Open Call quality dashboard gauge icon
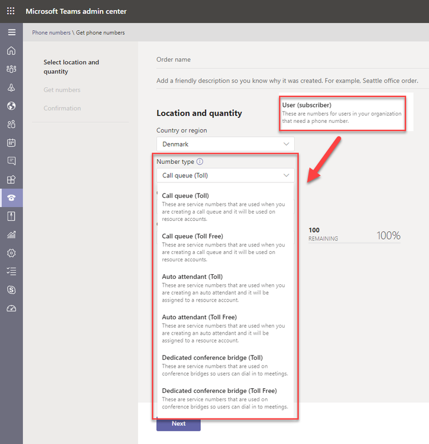Screen dimensions: 429x444 click(x=11, y=308)
